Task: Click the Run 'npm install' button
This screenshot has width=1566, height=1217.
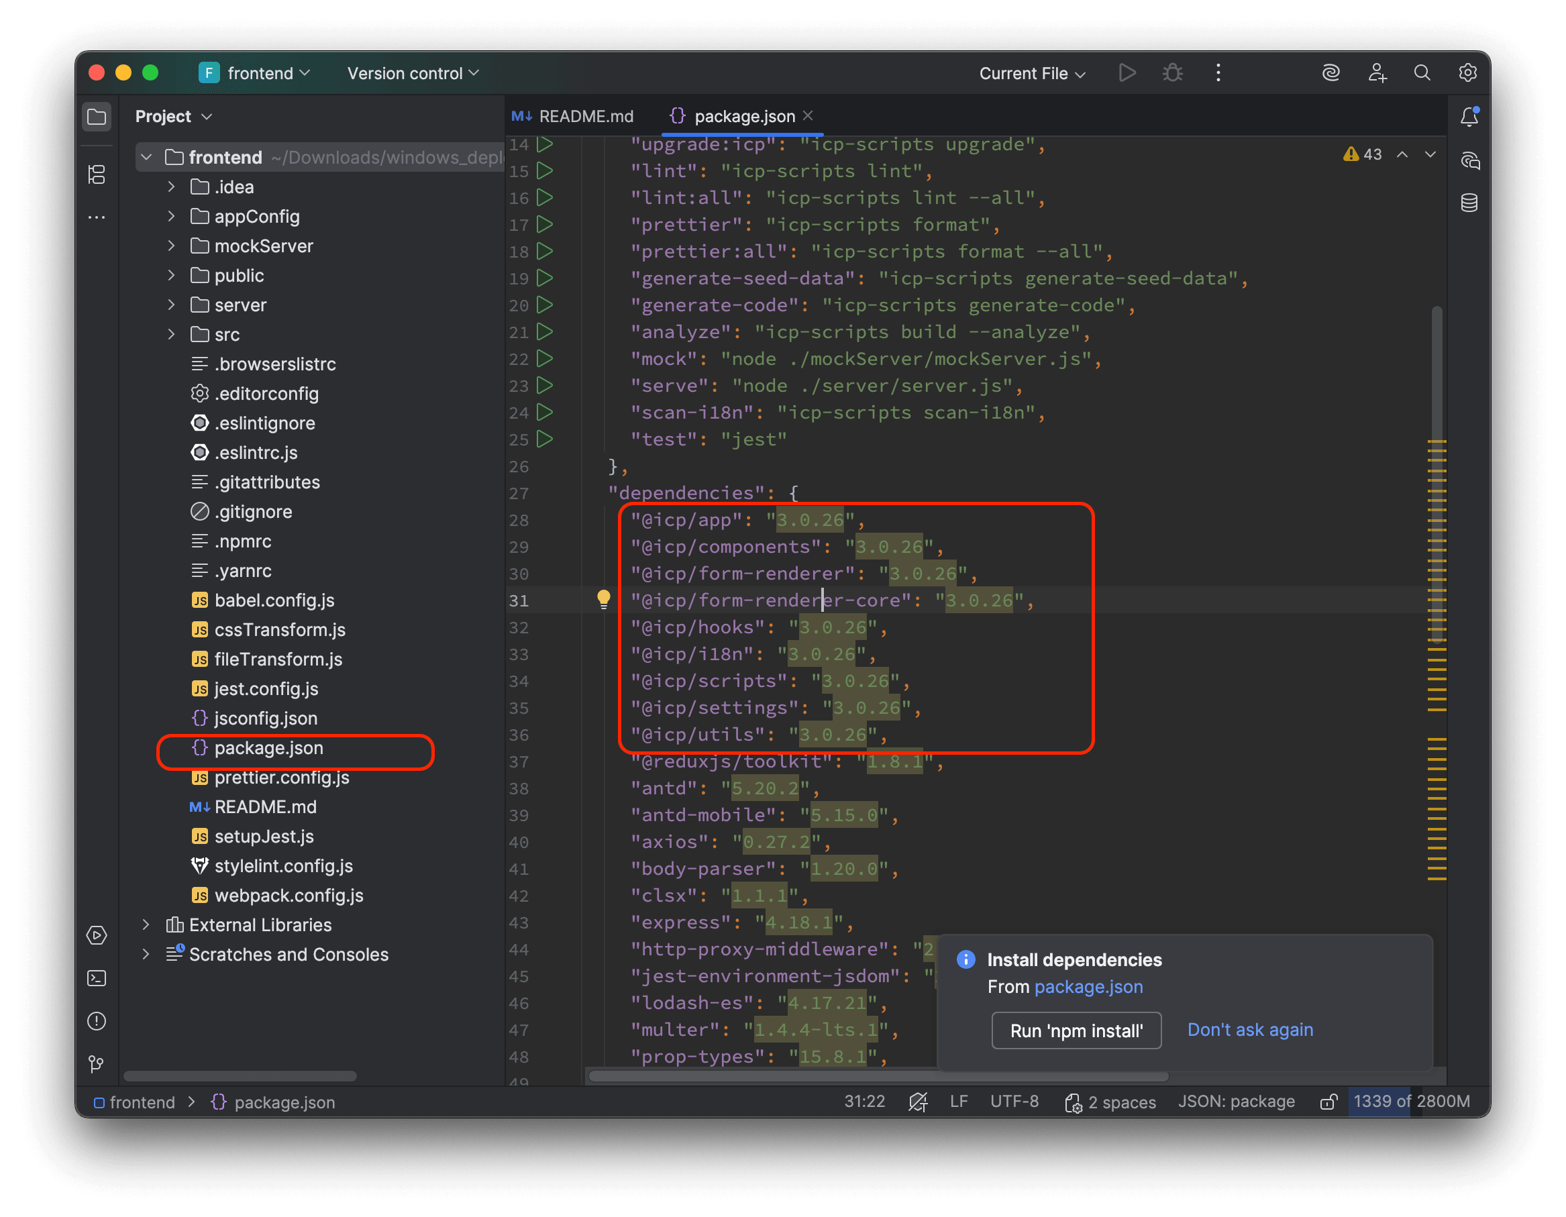Action: point(1076,1030)
